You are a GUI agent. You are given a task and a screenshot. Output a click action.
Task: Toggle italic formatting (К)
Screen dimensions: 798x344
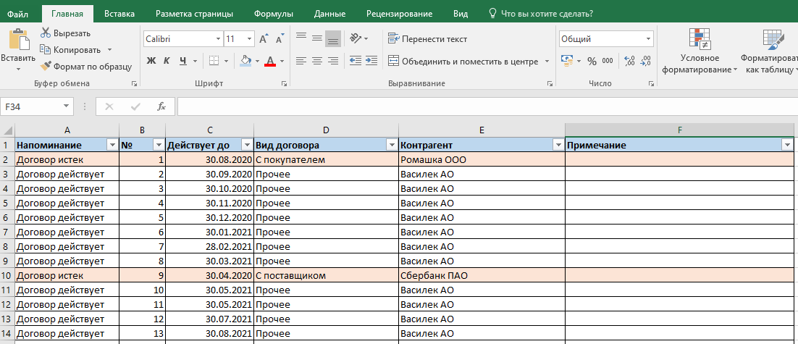167,61
